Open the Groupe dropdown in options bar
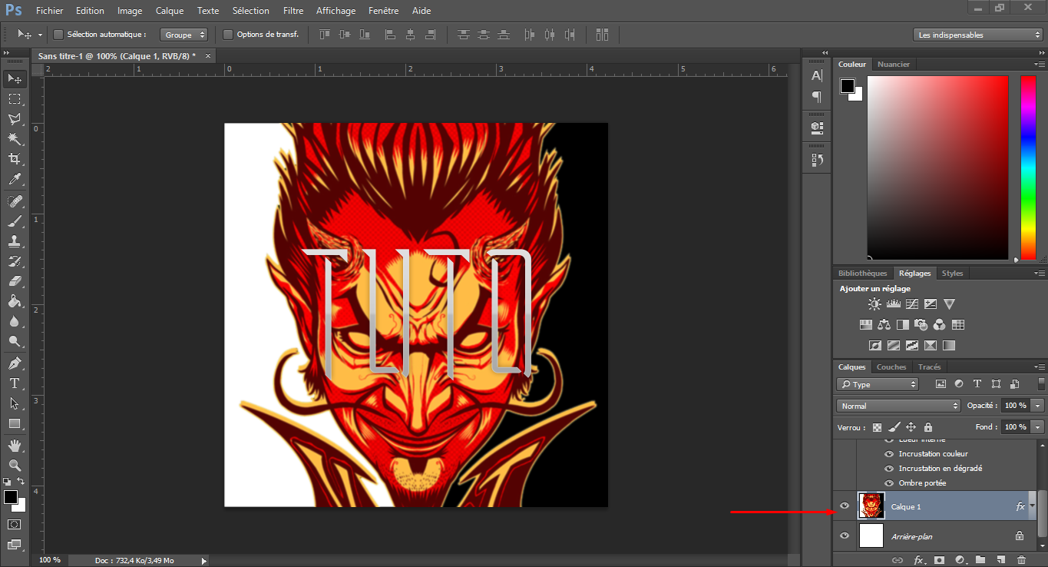Viewport: 1048px width, 567px height. point(184,35)
